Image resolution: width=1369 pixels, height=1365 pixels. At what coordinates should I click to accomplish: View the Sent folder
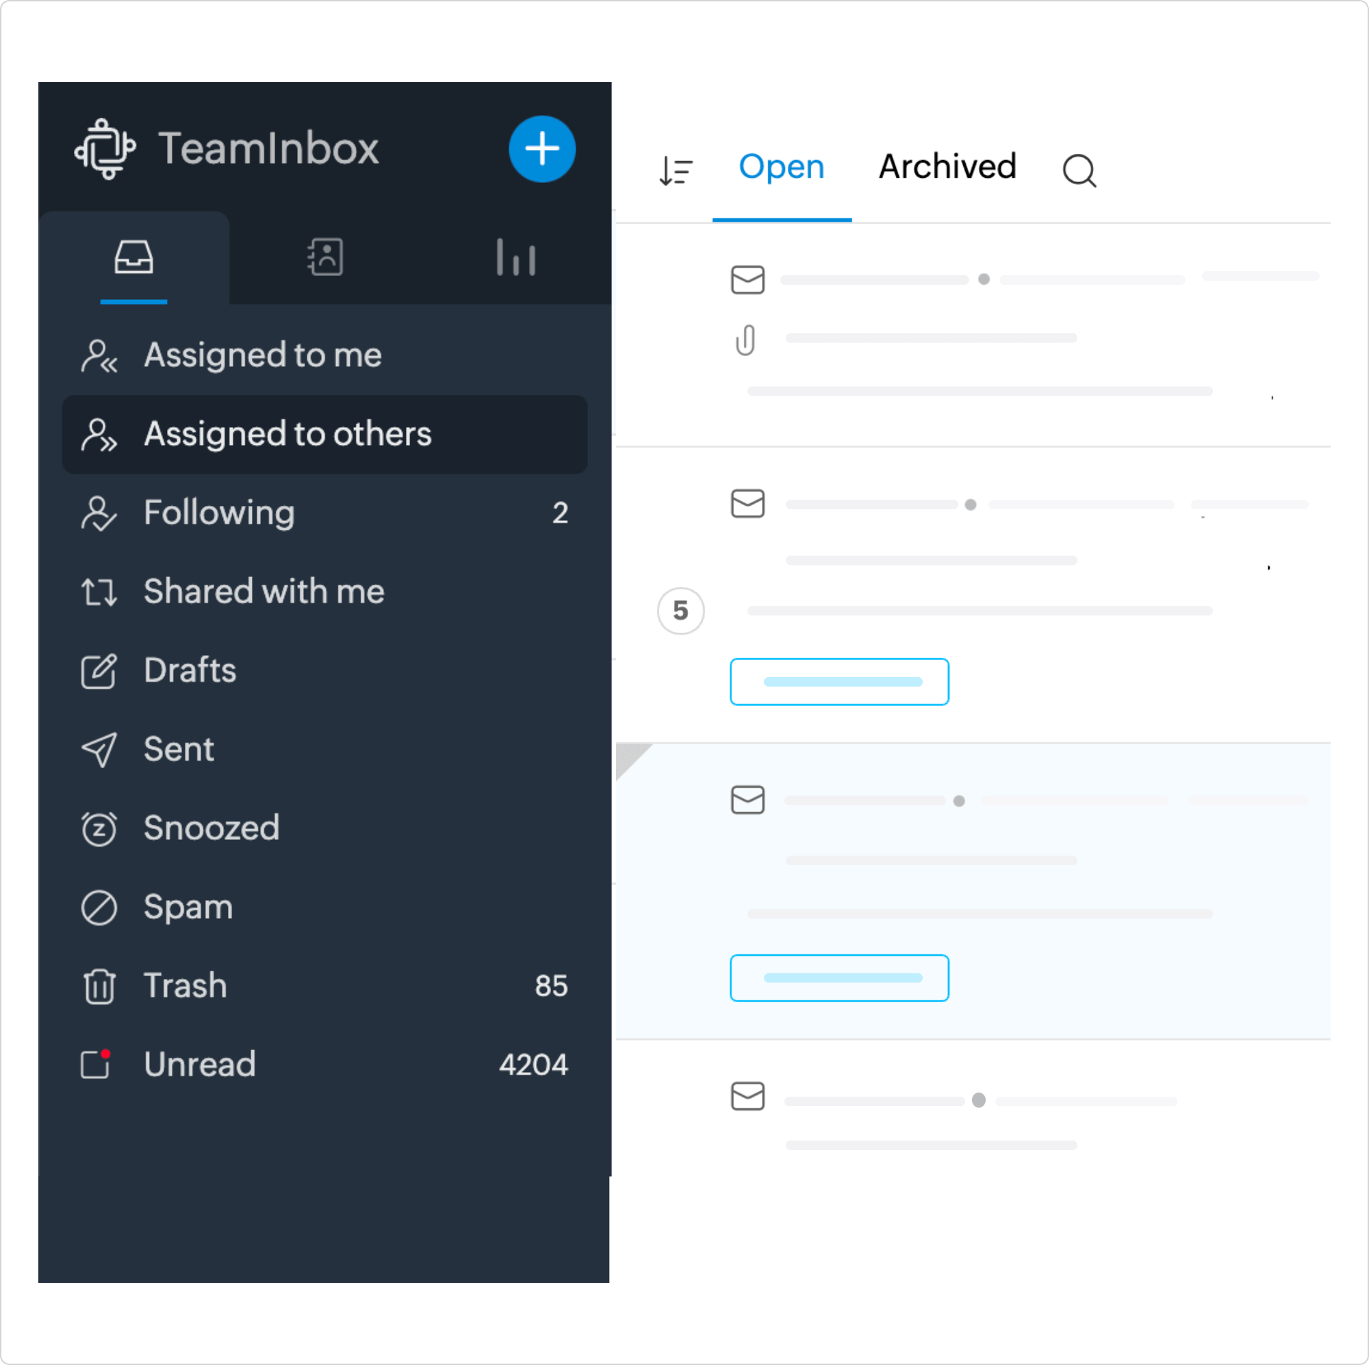point(179,749)
